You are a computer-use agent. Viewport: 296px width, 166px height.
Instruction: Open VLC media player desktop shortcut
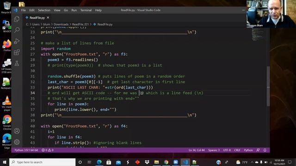(7, 103)
